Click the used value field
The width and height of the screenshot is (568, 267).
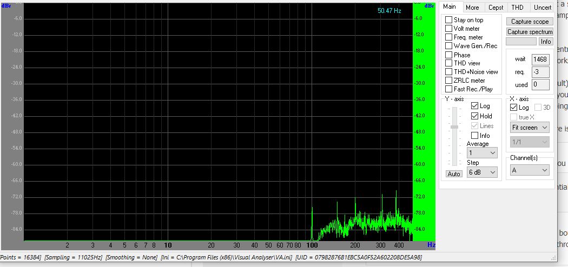coord(540,85)
